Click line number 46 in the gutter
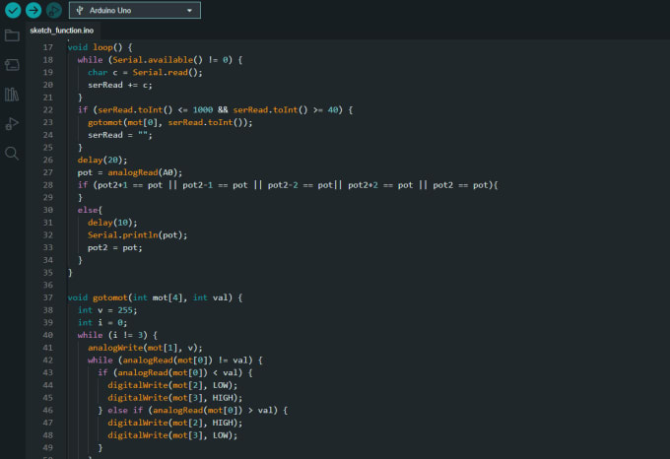Viewport: 670px width, 459px height. (48, 411)
